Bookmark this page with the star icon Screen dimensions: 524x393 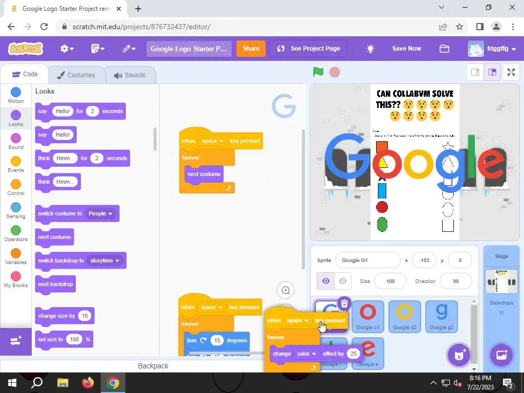tap(460, 27)
